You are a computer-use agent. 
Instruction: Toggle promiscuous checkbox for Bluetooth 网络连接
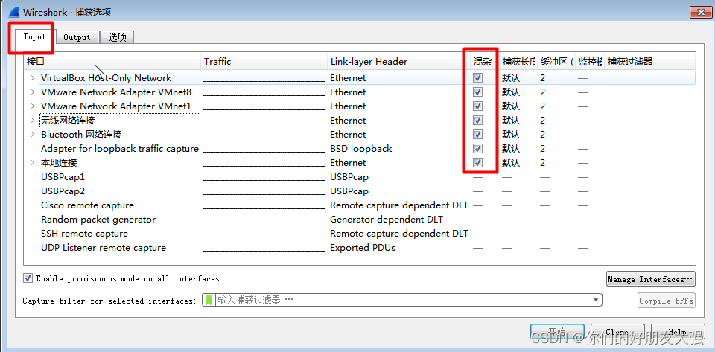478,135
